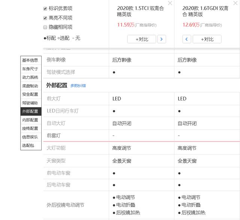Image resolution: width=240 pixels, height=220 pixels.
Task: Select the highlighted 外部配置 nav item
Action: (31, 111)
